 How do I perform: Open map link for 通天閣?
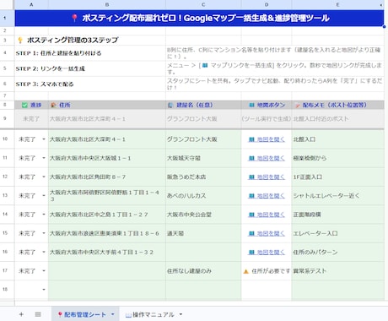267,233
